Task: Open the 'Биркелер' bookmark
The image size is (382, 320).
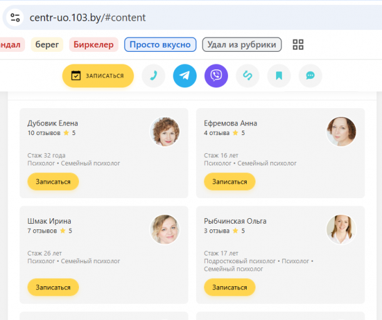Action: pyautogui.click(x=93, y=44)
